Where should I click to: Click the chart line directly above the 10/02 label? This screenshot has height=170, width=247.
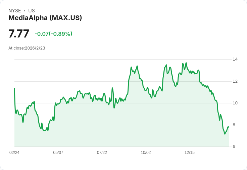point(146,90)
